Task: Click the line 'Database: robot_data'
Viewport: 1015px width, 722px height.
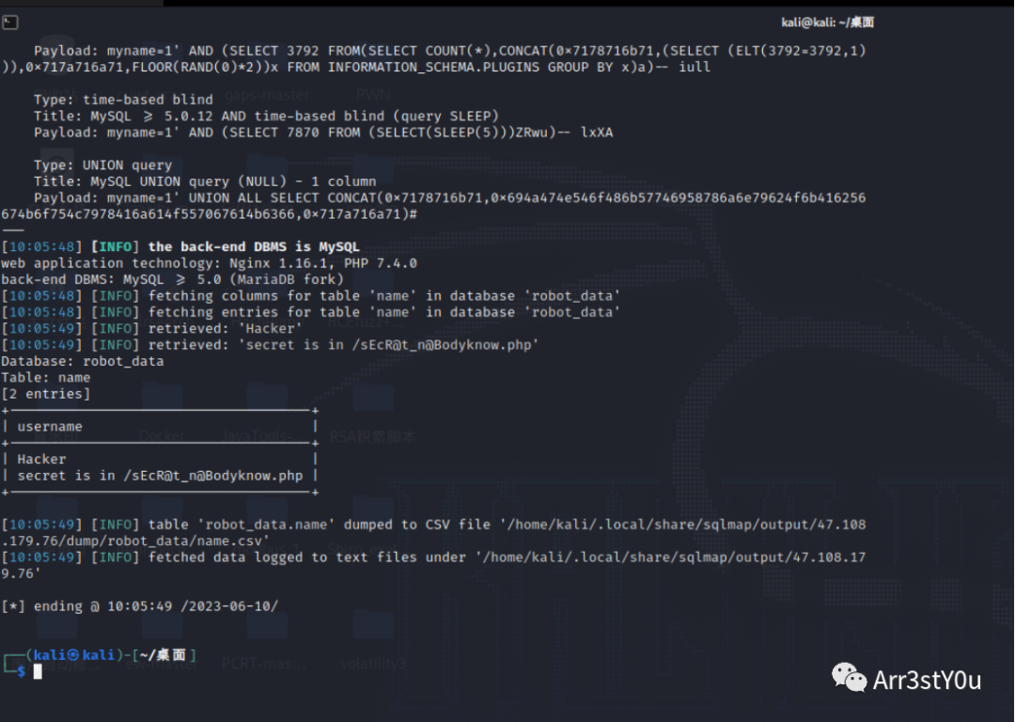Action: tap(82, 361)
